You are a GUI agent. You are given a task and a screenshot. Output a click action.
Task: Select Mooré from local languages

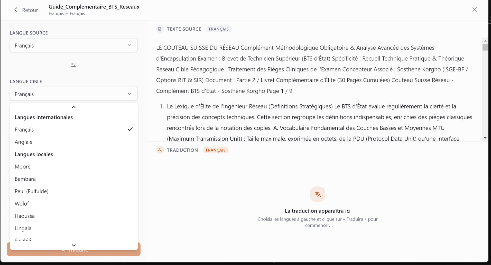click(x=74, y=167)
